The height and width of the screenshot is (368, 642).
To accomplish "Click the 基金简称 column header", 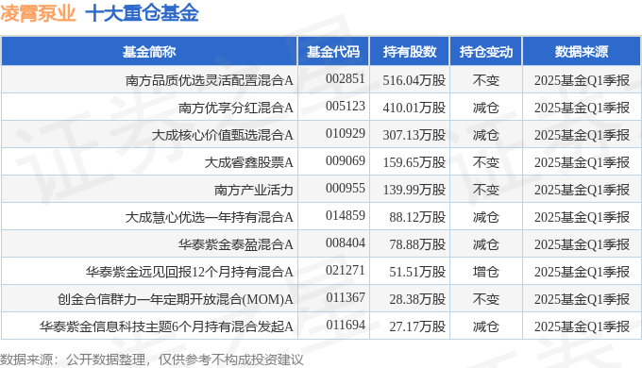I will tap(149, 52).
